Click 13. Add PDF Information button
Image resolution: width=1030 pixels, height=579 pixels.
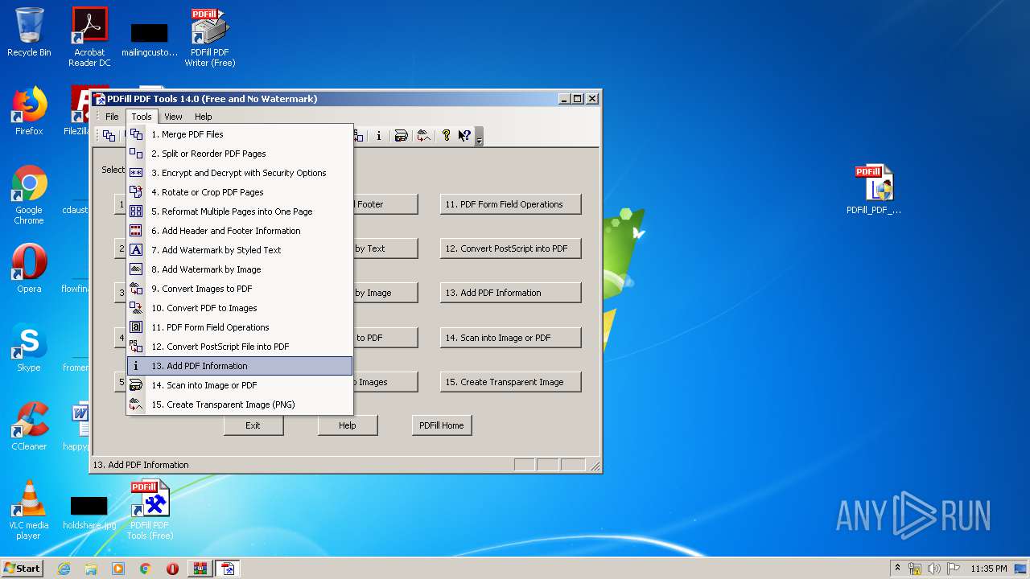coord(510,293)
